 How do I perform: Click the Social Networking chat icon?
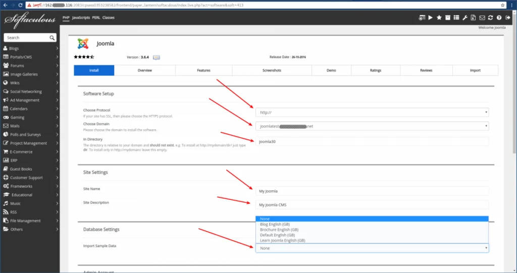[6, 91]
